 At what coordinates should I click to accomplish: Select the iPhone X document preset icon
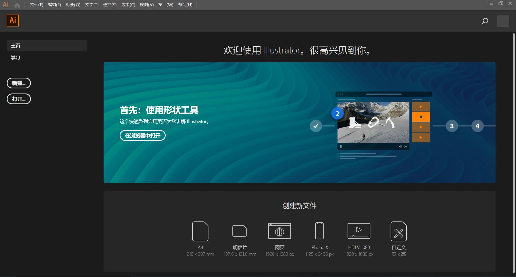319,231
